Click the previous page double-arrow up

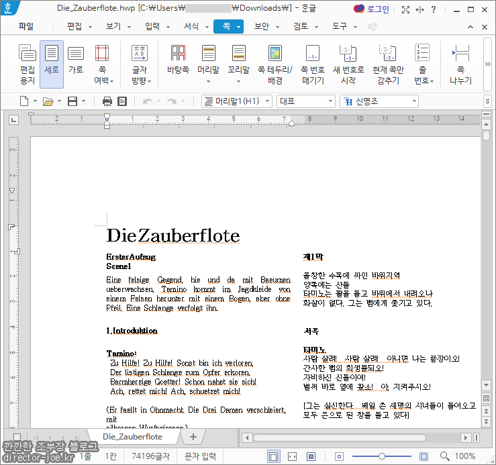pos(487,411)
